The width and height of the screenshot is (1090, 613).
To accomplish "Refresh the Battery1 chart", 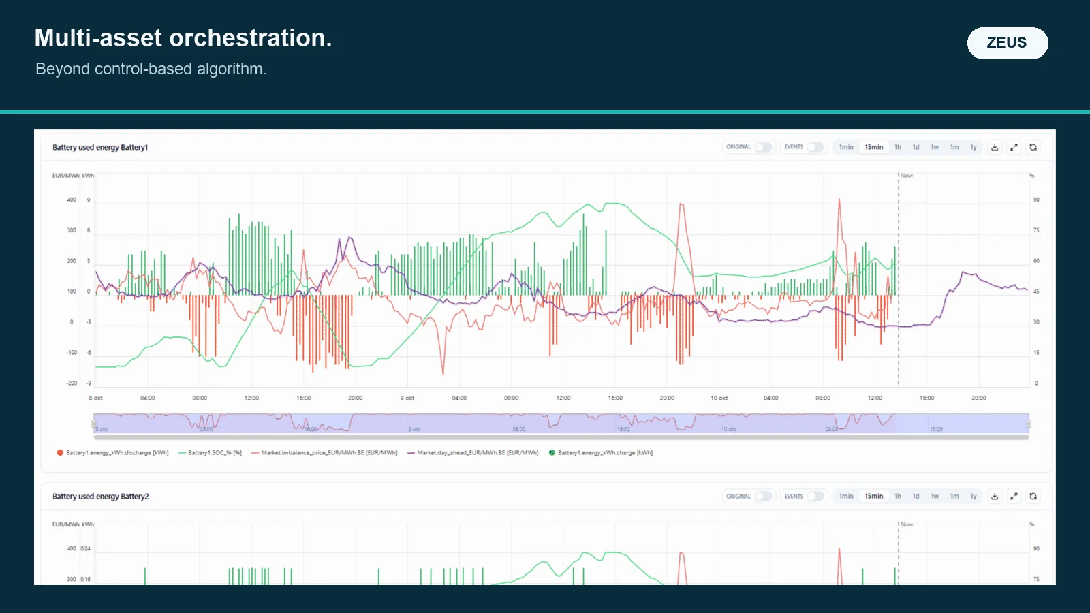I will [1033, 147].
